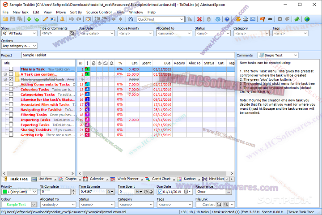
Task: Click the orange starburst toolbar icon
Action: point(238,19)
